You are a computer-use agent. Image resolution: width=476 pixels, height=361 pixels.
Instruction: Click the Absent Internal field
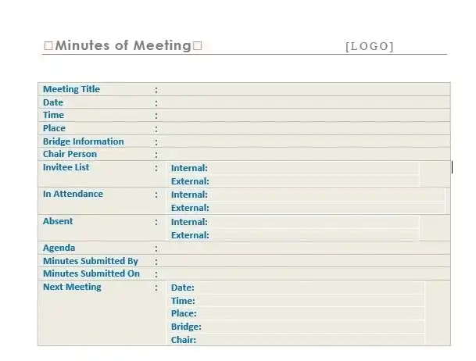coord(313,222)
